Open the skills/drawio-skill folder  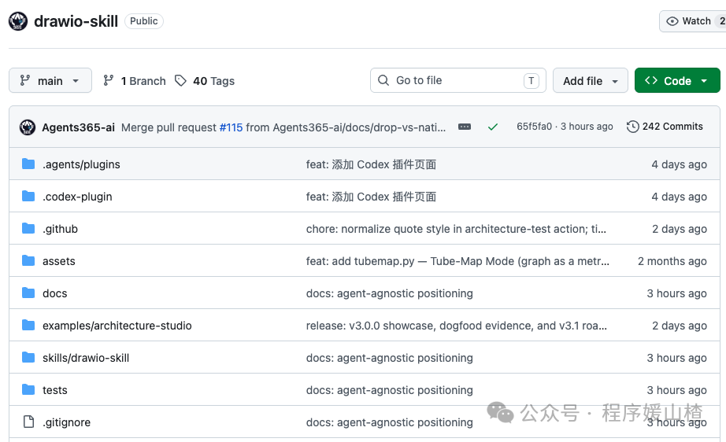coord(86,358)
